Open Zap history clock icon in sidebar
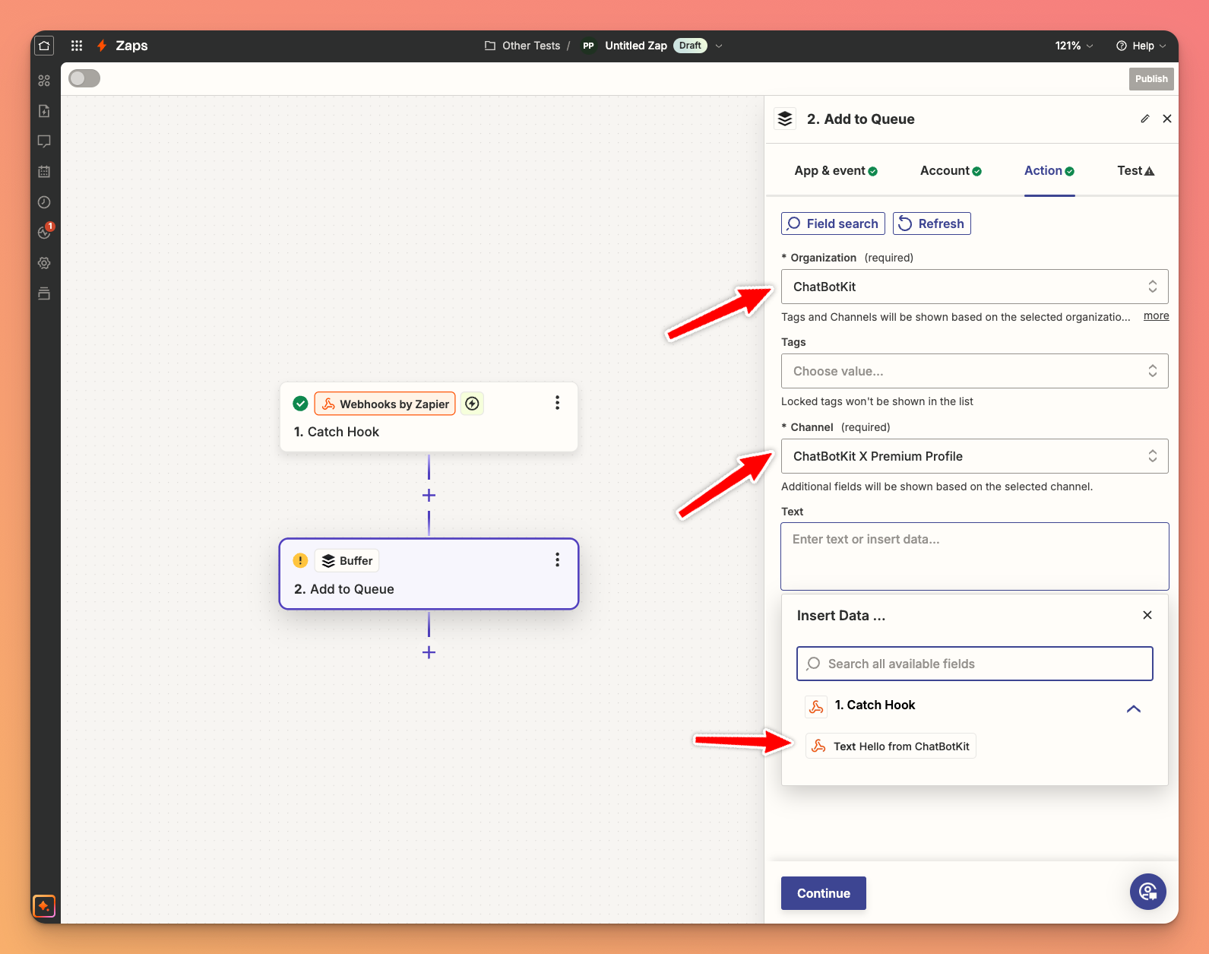The height and width of the screenshot is (954, 1209). [44, 202]
